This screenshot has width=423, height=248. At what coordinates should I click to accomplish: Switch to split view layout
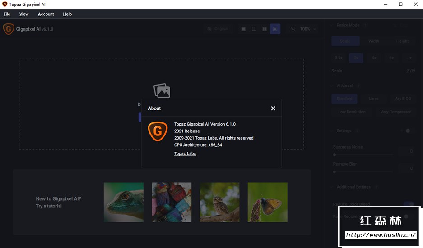(254, 29)
